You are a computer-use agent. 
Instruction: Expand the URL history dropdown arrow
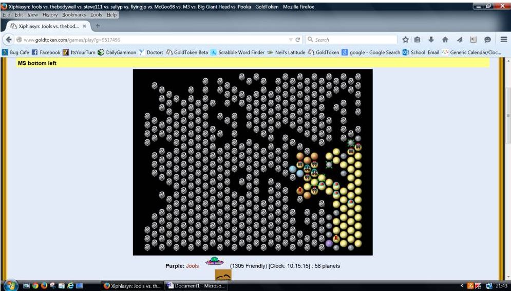[291, 40]
